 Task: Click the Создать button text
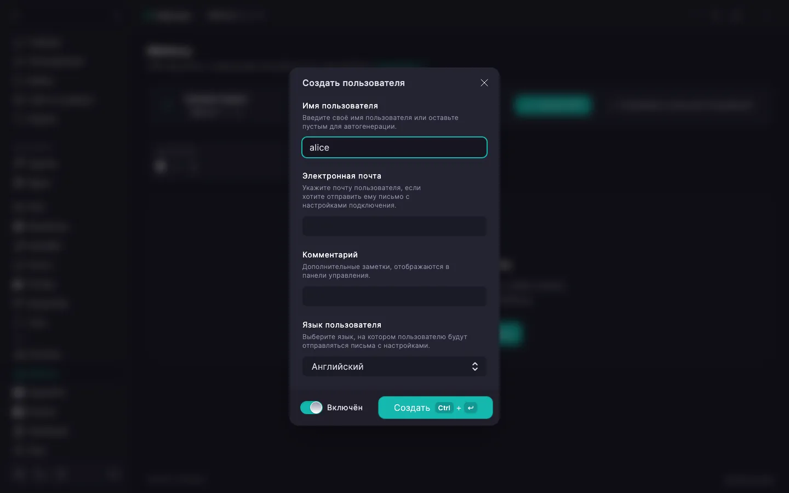[x=412, y=408]
